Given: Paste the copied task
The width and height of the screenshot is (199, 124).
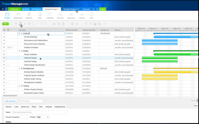Looking at the screenshot, I should click(63, 24).
